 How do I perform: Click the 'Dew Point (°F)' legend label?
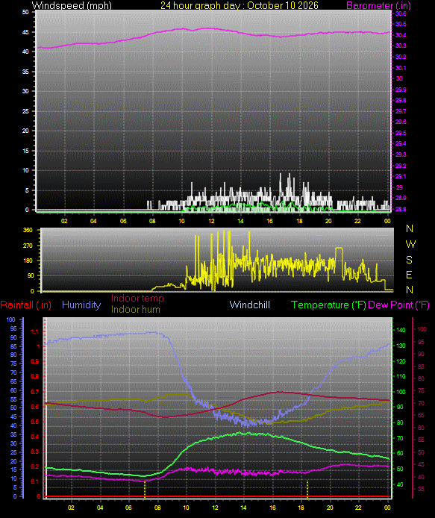point(398,305)
